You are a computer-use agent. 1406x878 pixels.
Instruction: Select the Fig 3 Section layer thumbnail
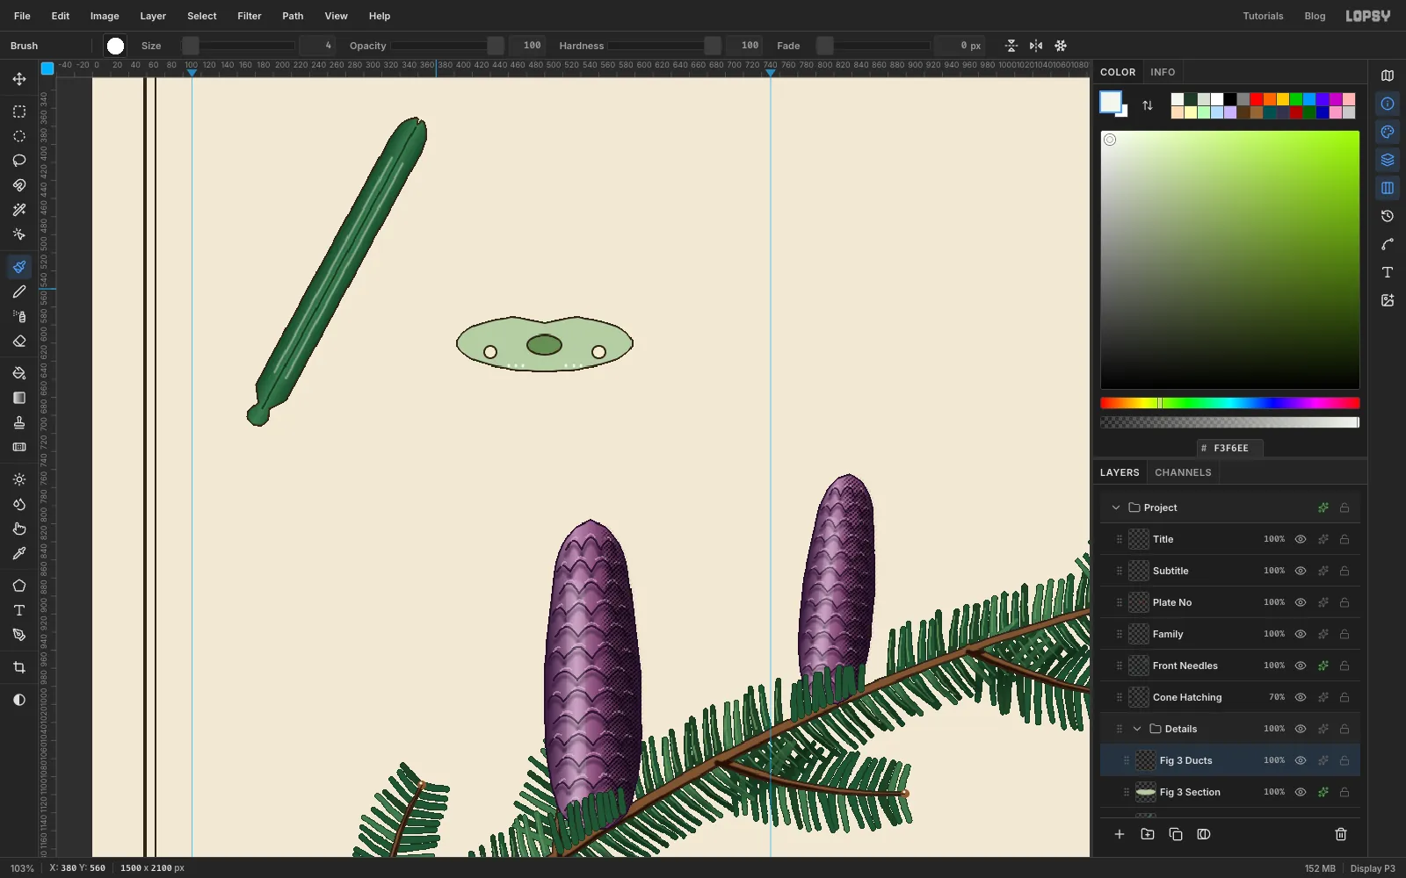(1146, 792)
